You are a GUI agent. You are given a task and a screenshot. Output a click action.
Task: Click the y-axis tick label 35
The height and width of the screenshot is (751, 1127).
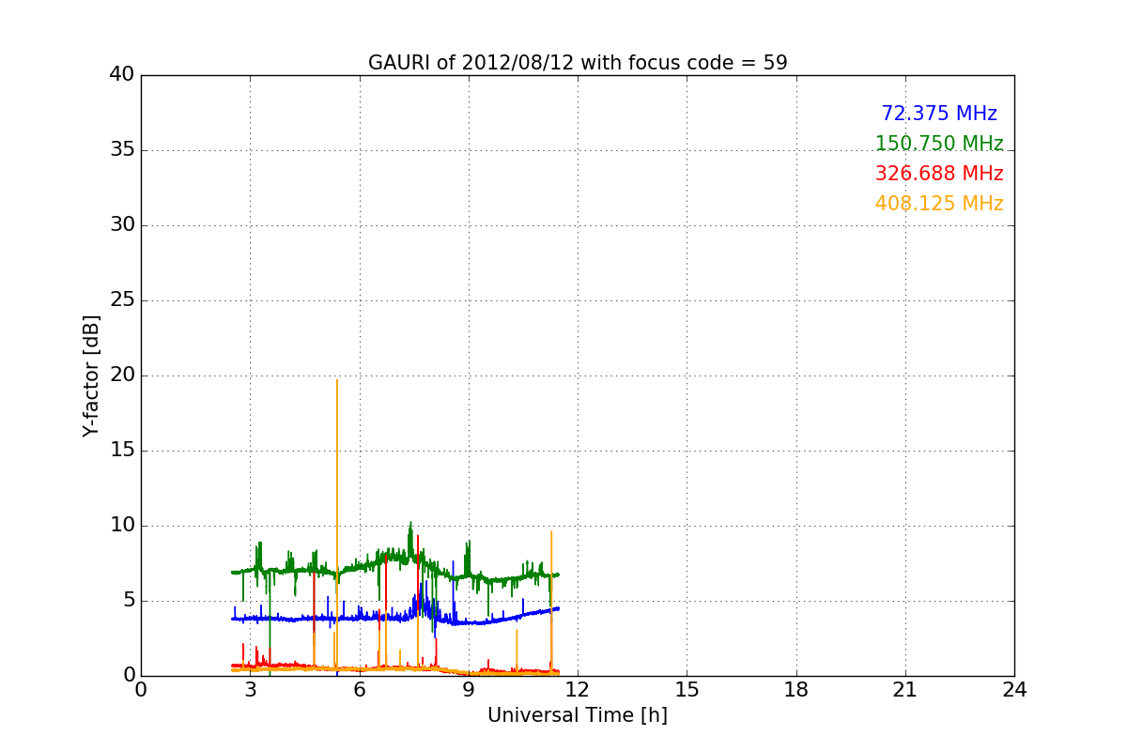[122, 150]
